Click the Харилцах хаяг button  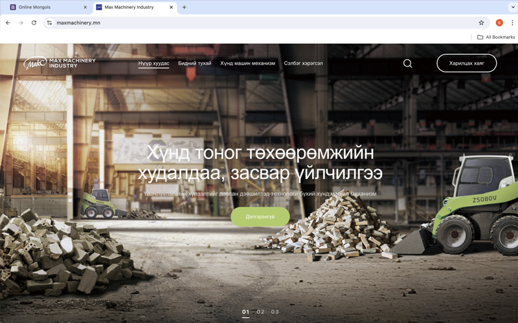click(x=466, y=63)
